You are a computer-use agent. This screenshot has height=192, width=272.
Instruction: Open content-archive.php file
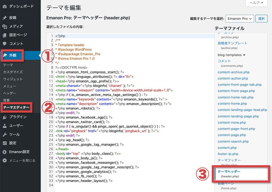234,72
